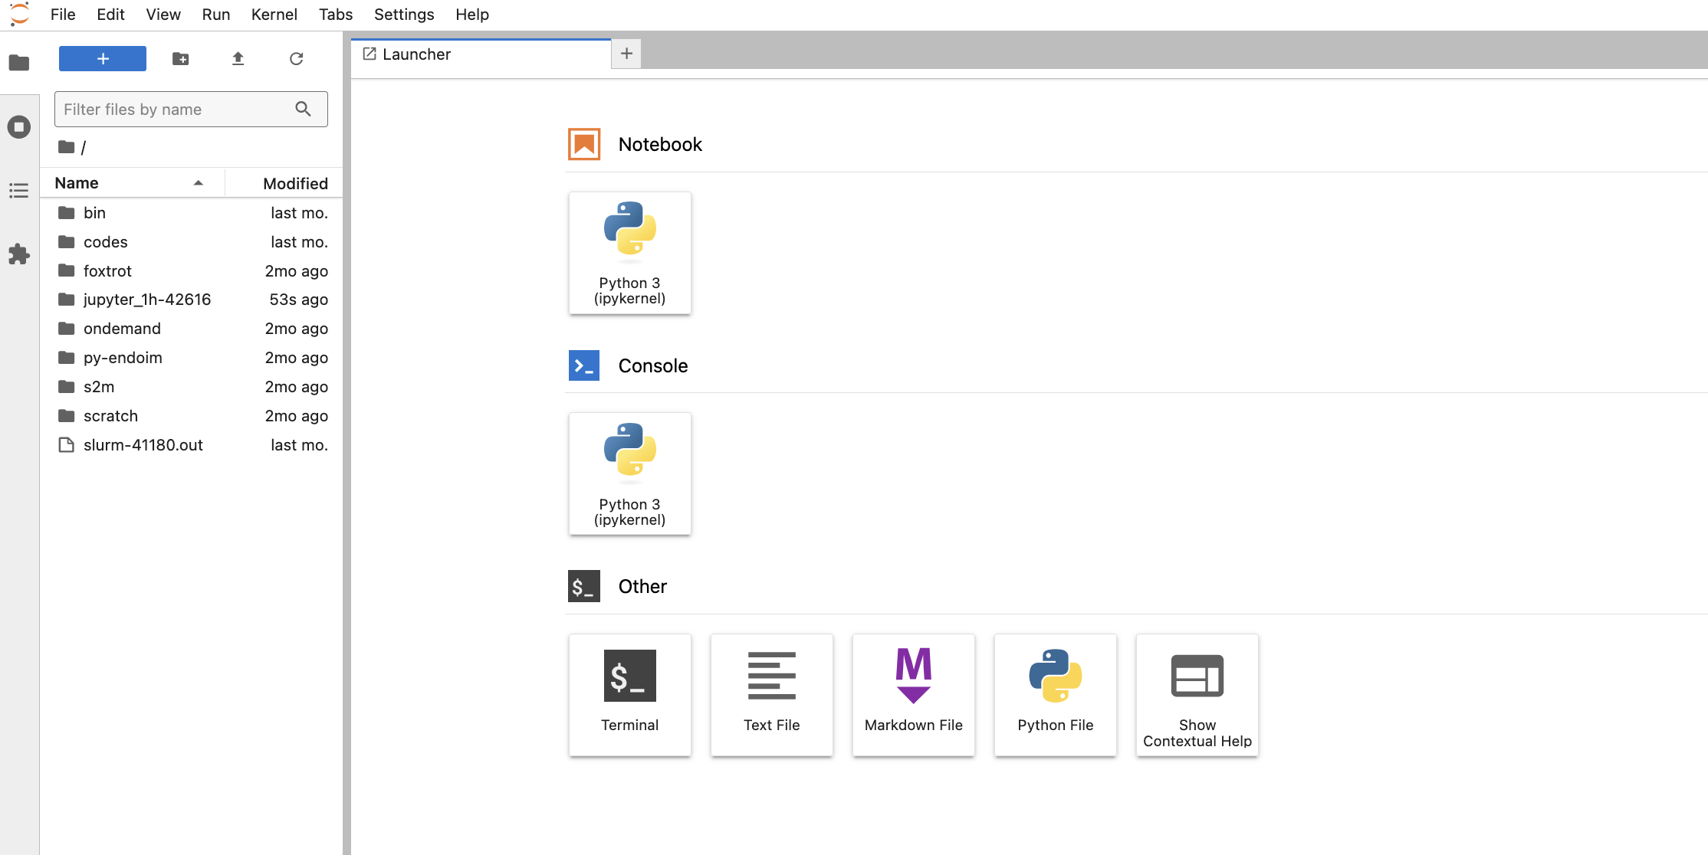This screenshot has height=855, width=1708.
Task: Create a new Markdown File
Action: 913,694
